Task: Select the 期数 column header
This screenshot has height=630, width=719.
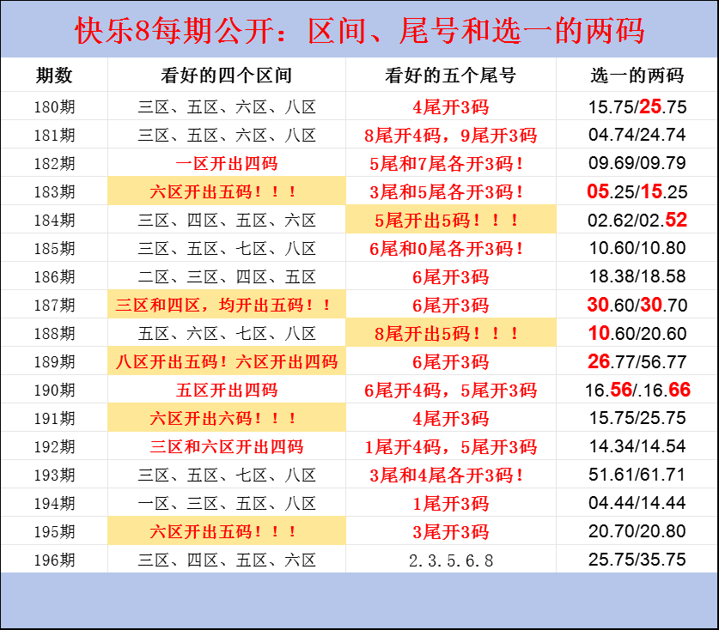Action: [x=54, y=76]
